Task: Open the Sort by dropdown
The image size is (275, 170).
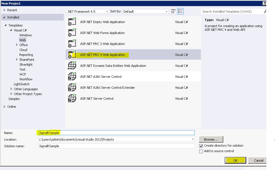Action: 167,12
